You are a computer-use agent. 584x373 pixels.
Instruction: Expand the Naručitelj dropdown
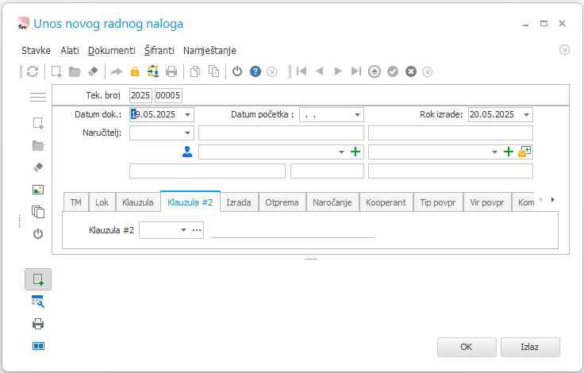click(188, 133)
